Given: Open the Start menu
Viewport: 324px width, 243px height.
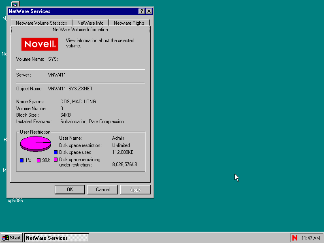Looking at the screenshot, I should 12,238.
